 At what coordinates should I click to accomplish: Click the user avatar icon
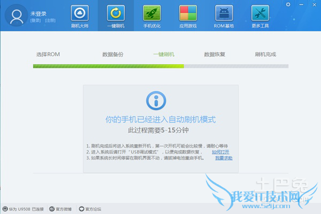17,16
